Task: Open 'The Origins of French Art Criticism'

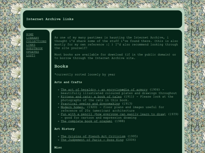Action: [x=93, y=136]
